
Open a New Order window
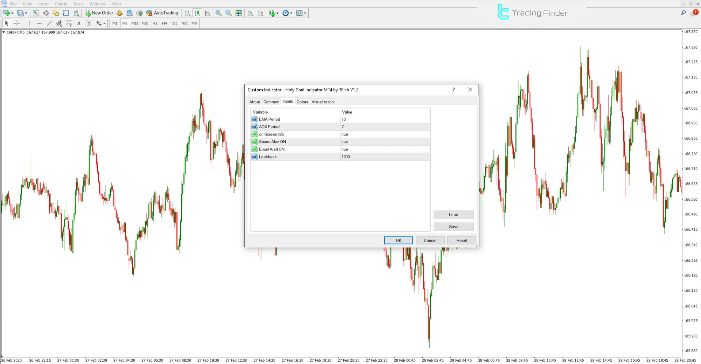pyautogui.click(x=99, y=13)
